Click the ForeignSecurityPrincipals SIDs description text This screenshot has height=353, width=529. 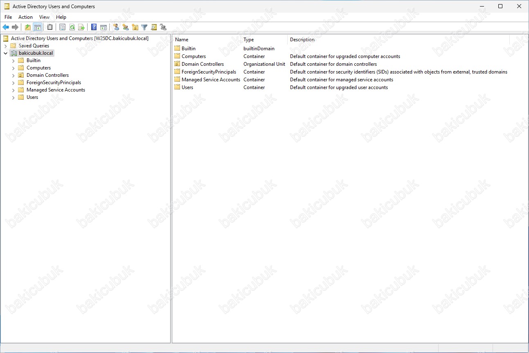pyautogui.click(x=398, y=72)
